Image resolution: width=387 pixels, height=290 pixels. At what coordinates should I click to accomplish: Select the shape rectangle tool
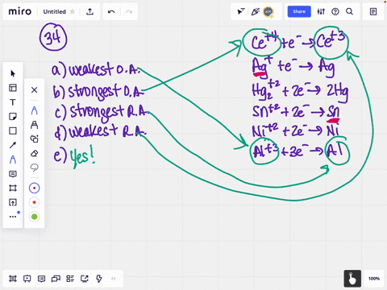click(13, 130)
